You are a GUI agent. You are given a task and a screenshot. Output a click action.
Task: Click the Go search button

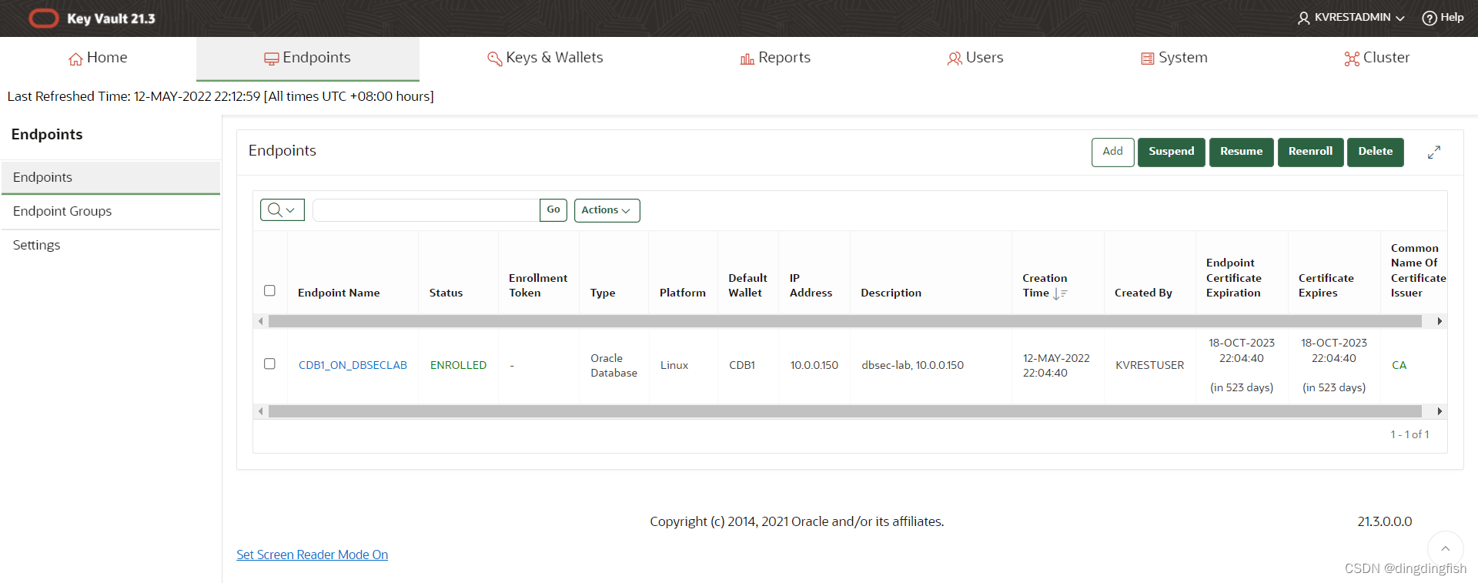click(553, 209)
